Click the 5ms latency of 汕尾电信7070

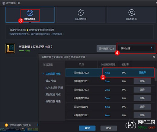107,98
